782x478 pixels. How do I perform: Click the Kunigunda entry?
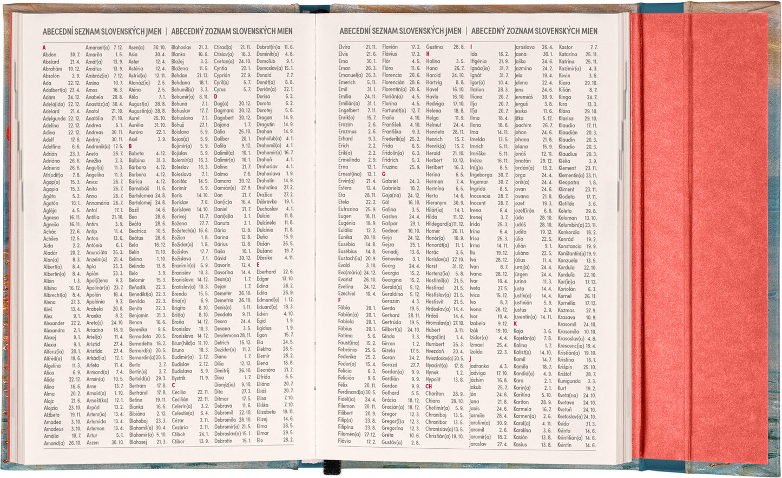[x=569, y=381]
